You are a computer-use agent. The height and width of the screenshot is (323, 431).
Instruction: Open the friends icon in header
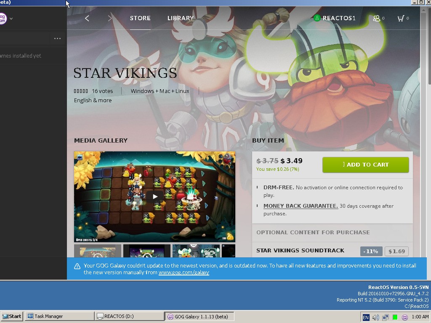coord(376,19)
